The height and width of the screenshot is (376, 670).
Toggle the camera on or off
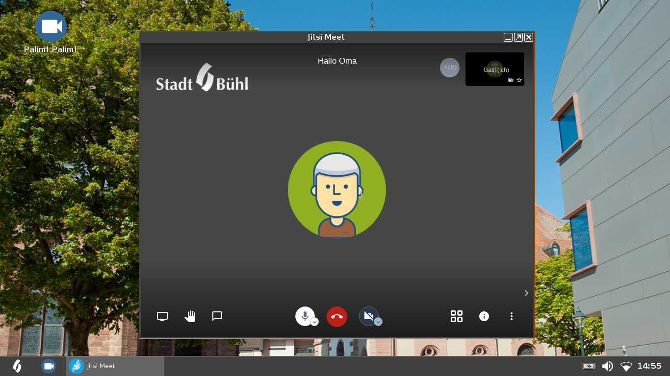coord(368,316)
